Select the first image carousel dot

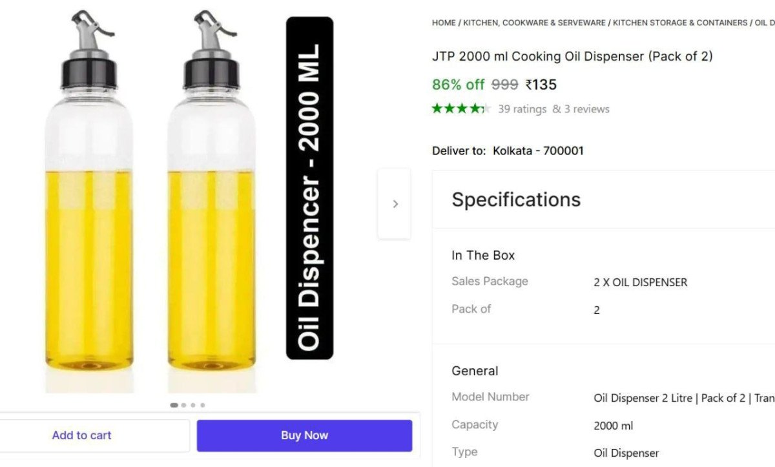tap(174, 405)
